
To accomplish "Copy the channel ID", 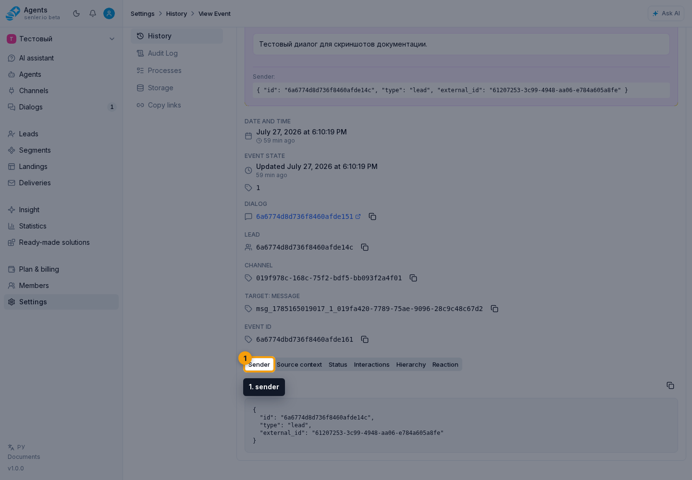I will 413,278.
